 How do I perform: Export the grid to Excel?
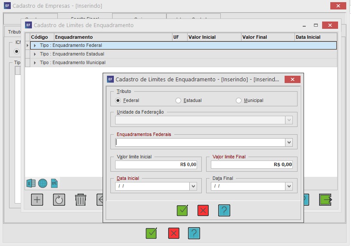point(31,183)
